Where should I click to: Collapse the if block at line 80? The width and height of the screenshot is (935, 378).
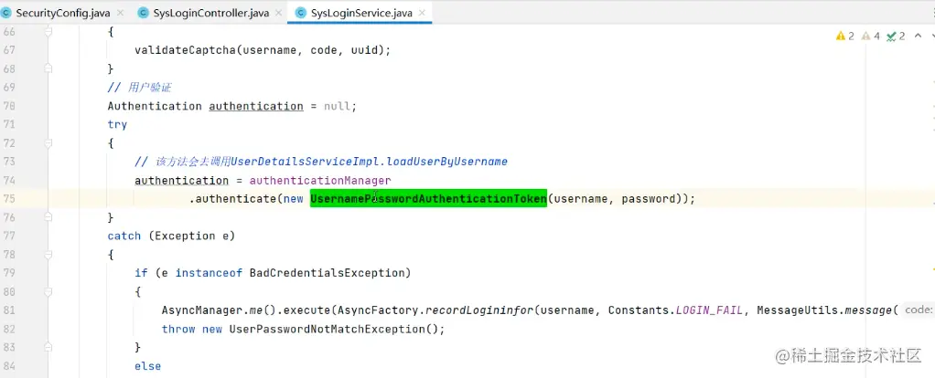[x=48, y=291]
